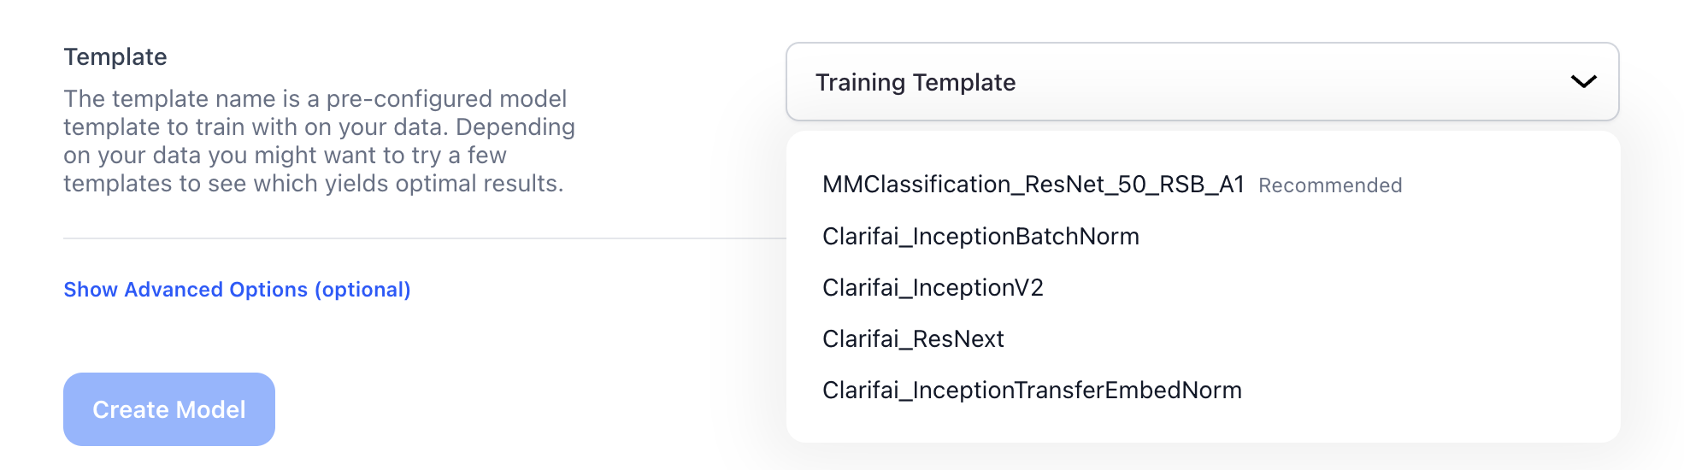The height and width of the screenshot is (470, 1684).
Task: Click the Template section heading
Action: [x=115, y=57]
